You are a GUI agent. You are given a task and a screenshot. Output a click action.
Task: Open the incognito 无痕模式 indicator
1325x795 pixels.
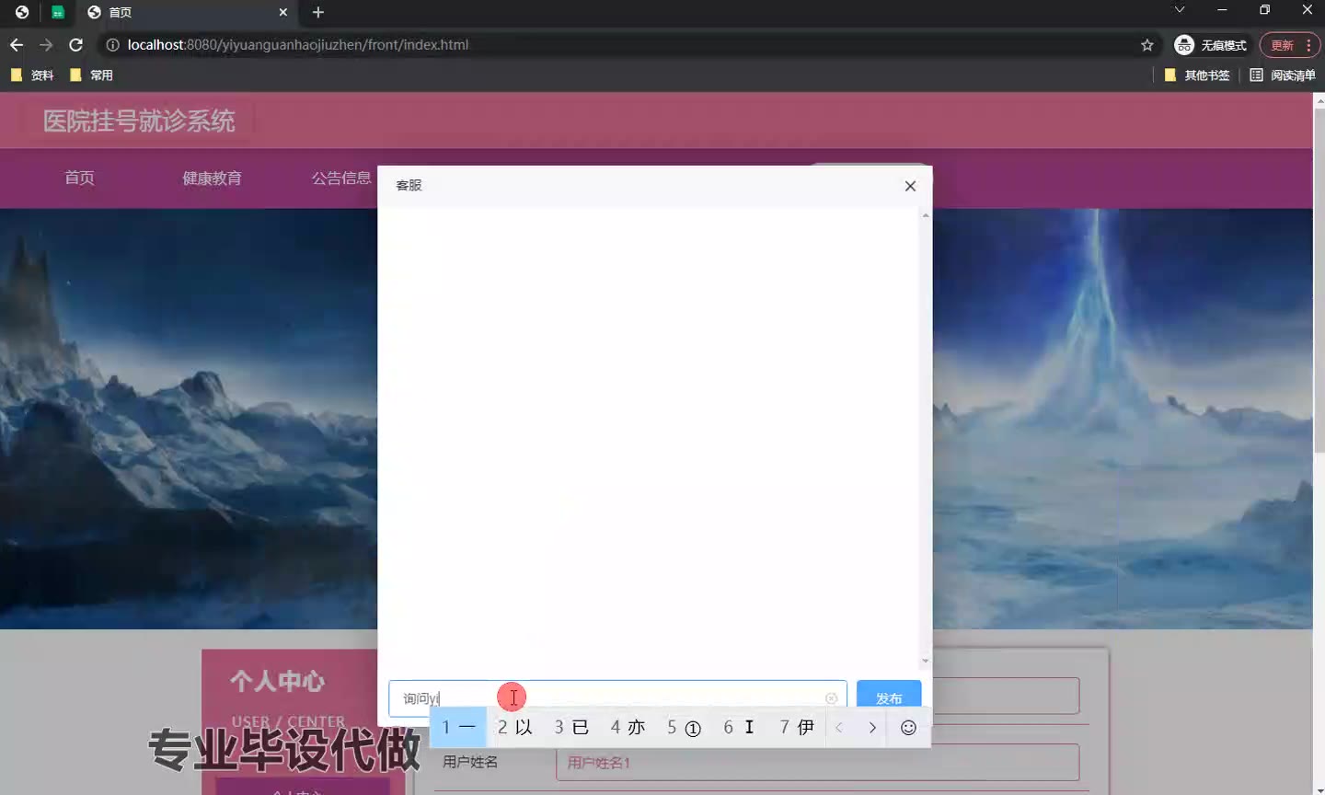(1211, 44)
